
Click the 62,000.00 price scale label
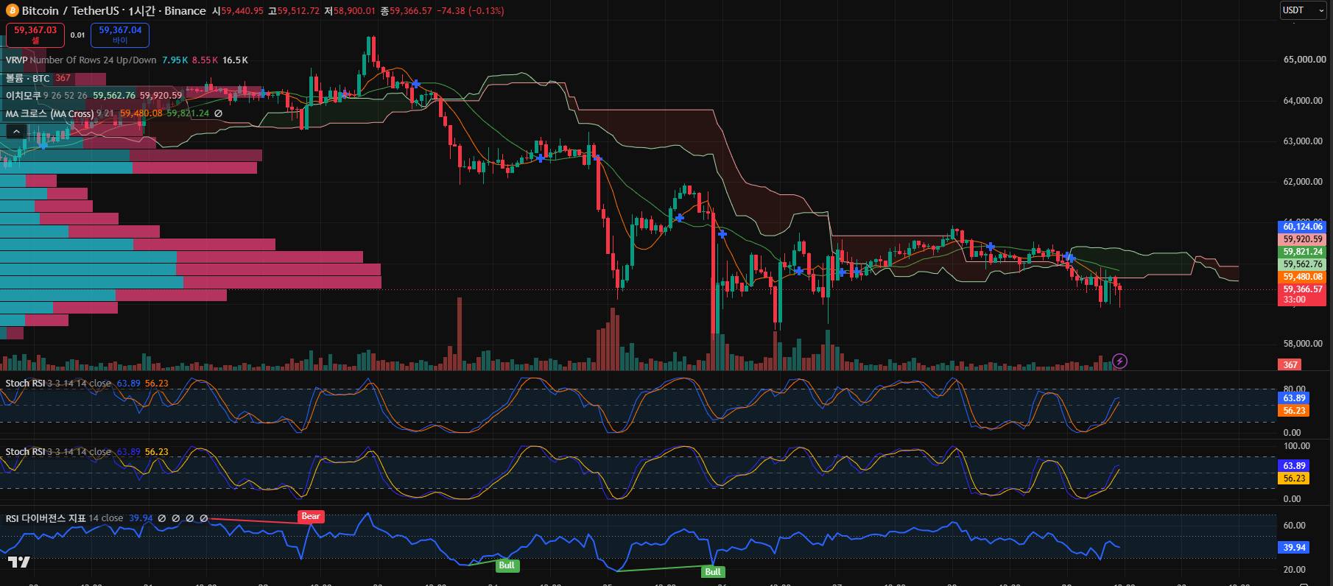click(x=1303, y=182)
